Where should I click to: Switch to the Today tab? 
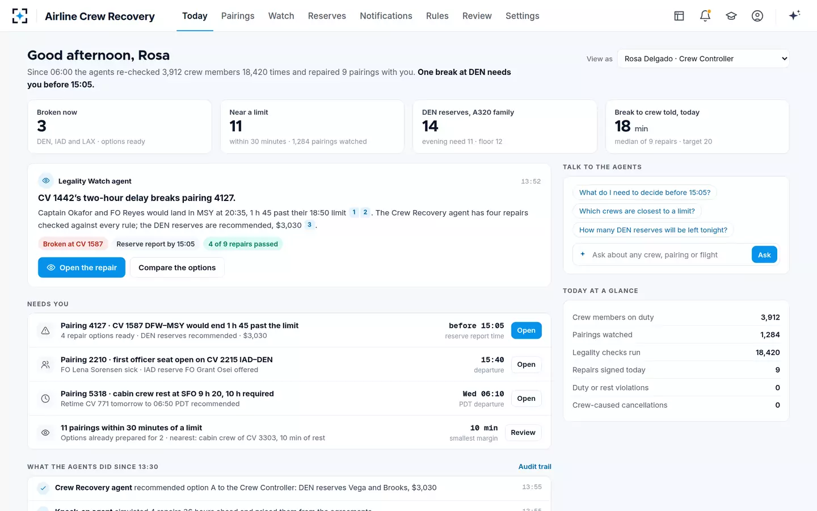(195, 16)
